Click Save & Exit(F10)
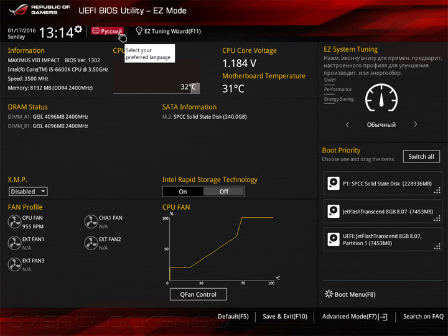 pyautogui.click(x=285, y=317)
